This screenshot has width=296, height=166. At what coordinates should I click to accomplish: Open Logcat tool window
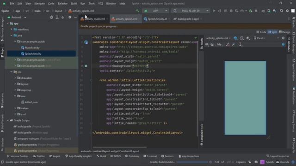[x=55, y=156]
